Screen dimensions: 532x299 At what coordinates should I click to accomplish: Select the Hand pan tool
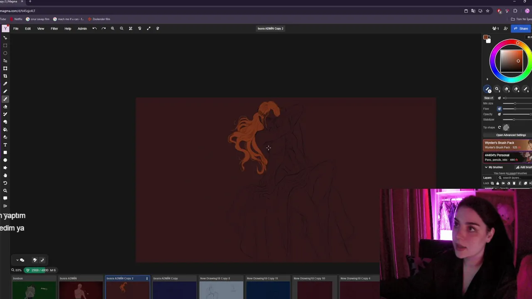[5, 175]
